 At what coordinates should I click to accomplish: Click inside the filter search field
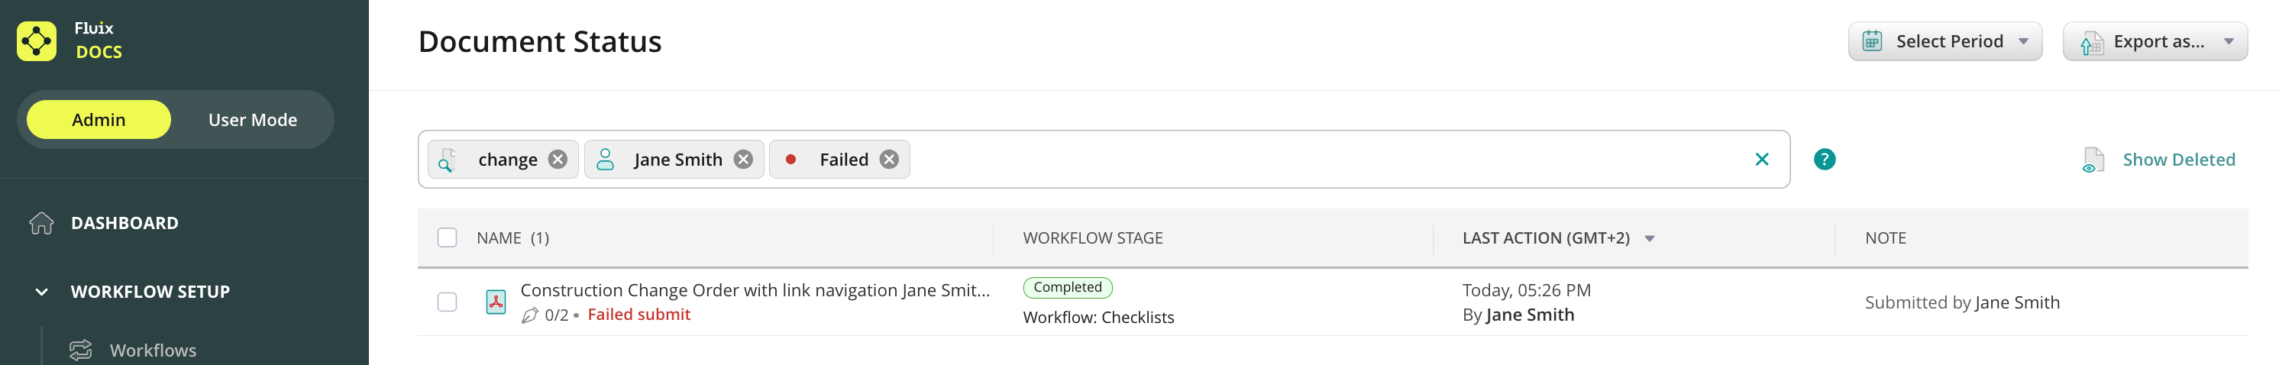point(1327,159)
